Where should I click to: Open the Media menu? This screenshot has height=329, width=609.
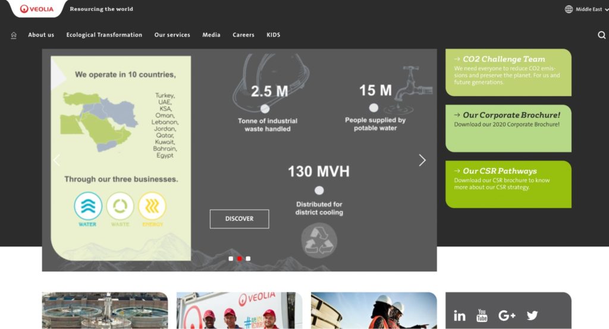click(211, 34)
